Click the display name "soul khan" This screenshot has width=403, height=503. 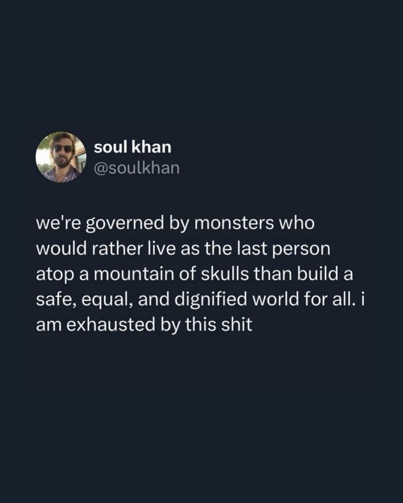click(x=132, y=147)
